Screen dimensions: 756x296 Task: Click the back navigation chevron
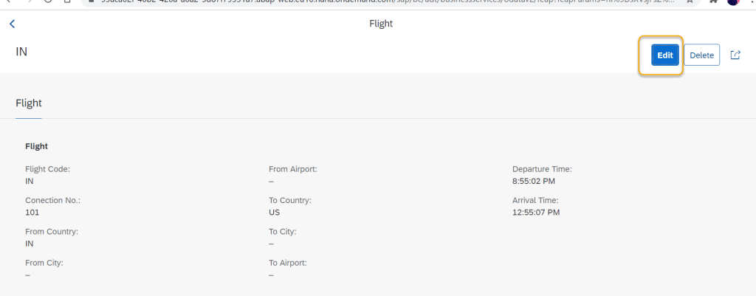click(12, 24)
